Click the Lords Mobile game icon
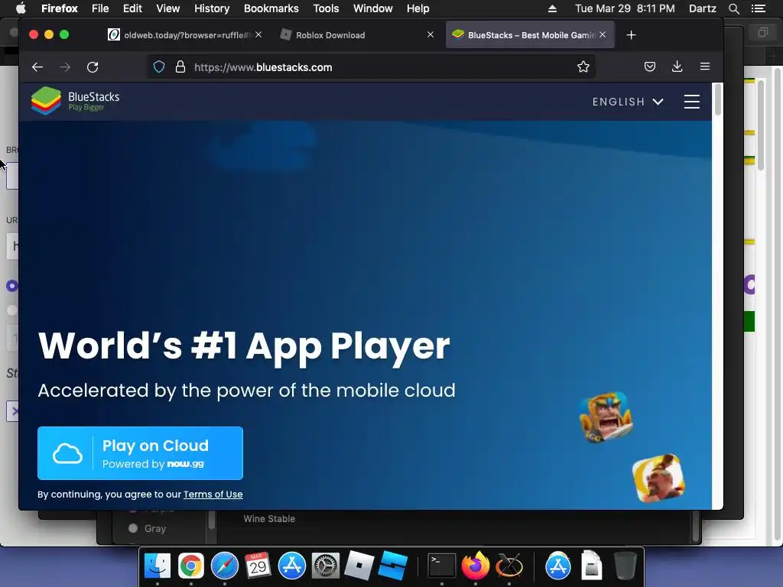 pyautogui.click(x=606, y=417)
